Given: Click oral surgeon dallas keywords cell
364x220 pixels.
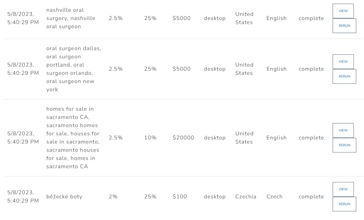Looking at the screenshot, I should [74, 69].
